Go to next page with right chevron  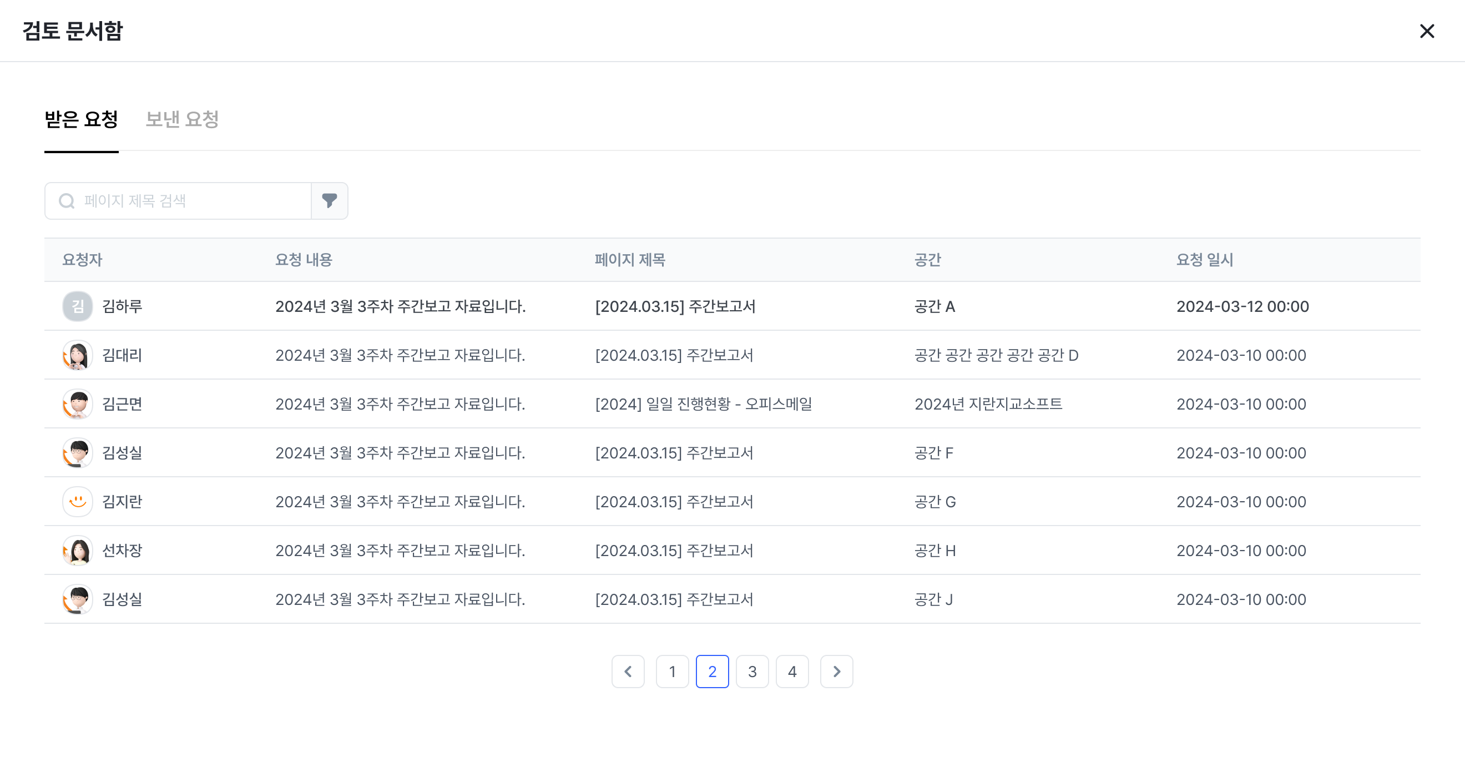(836, 672)
